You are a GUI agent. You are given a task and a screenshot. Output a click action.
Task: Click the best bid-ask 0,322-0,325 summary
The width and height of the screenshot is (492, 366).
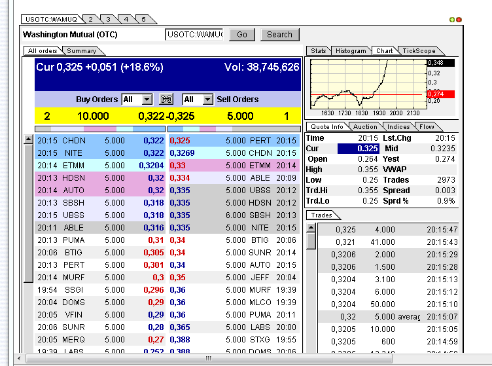(166, 116)
